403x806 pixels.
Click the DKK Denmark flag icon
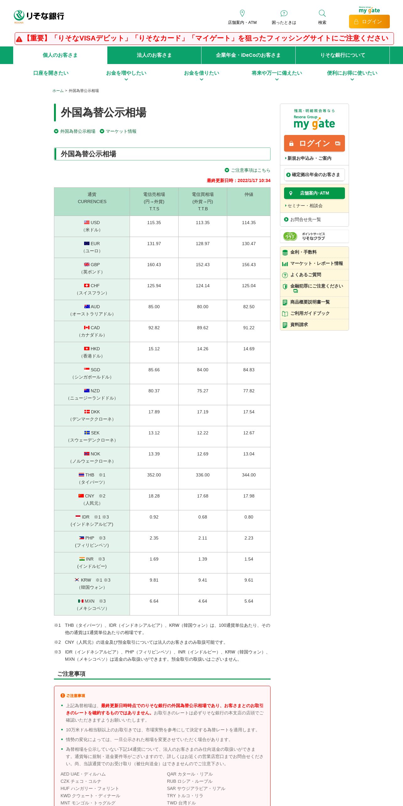[x=87, y=412]
